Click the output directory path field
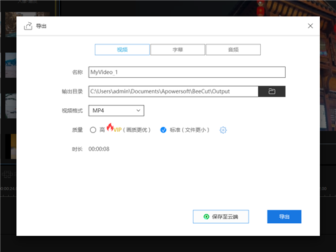 173,91
